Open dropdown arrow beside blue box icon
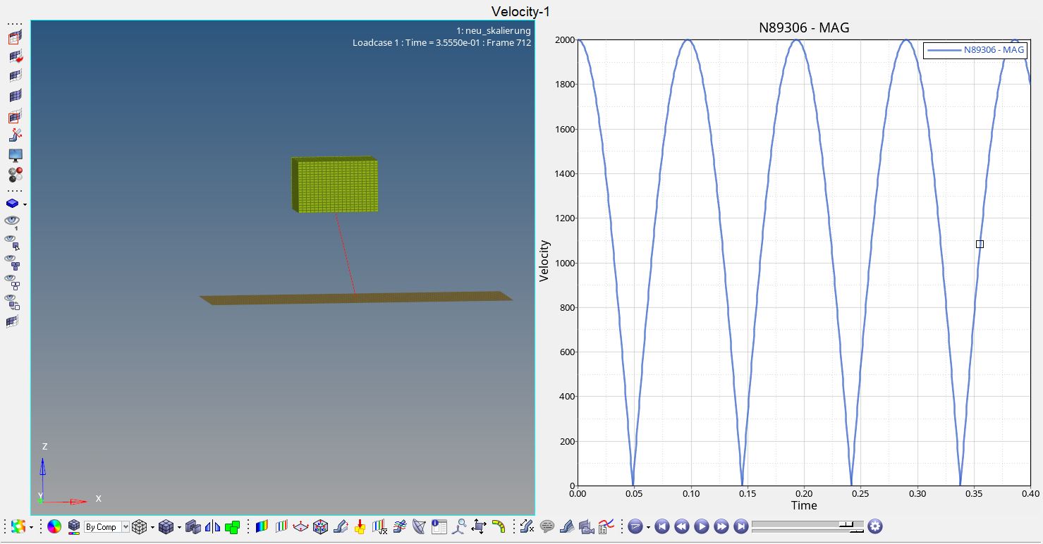The image size is (1043, 544). (x=25, y=204)
